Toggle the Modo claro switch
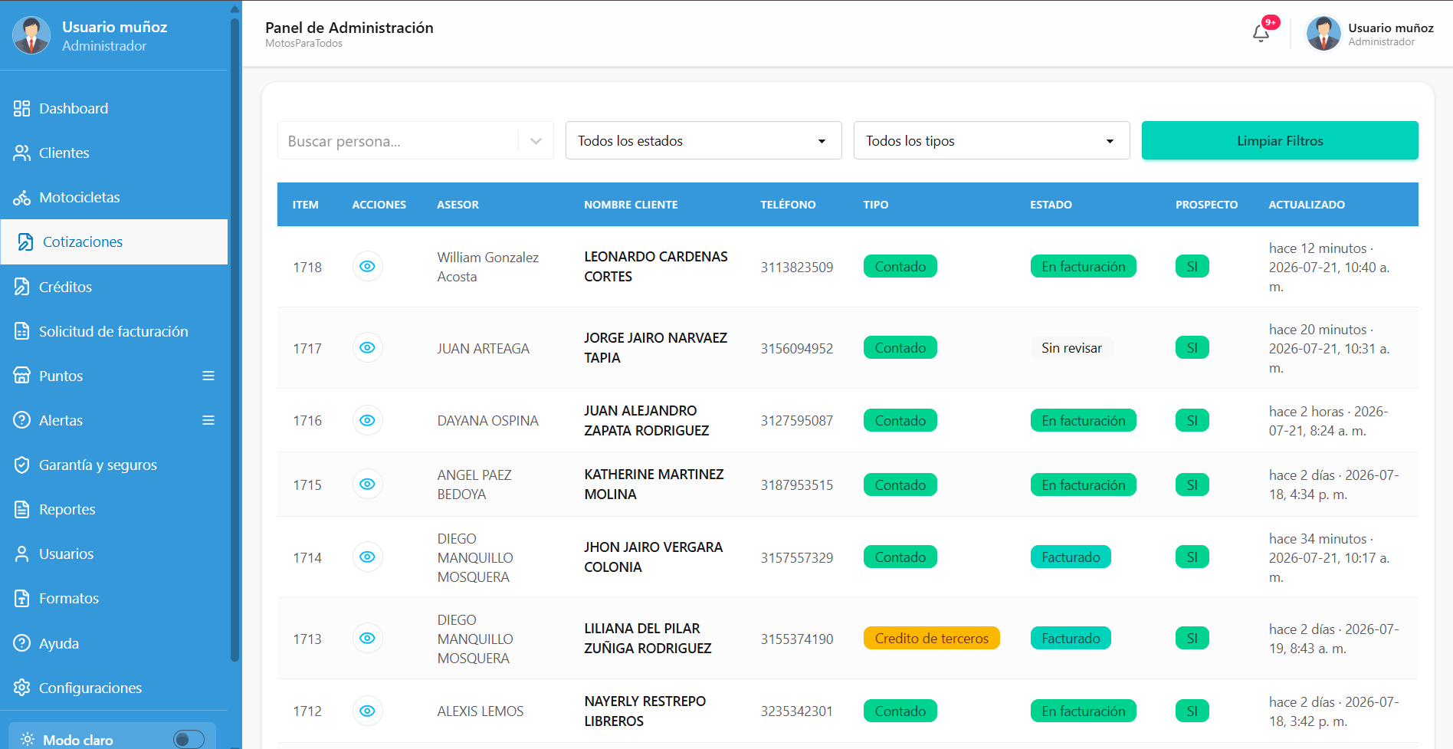 189,739
